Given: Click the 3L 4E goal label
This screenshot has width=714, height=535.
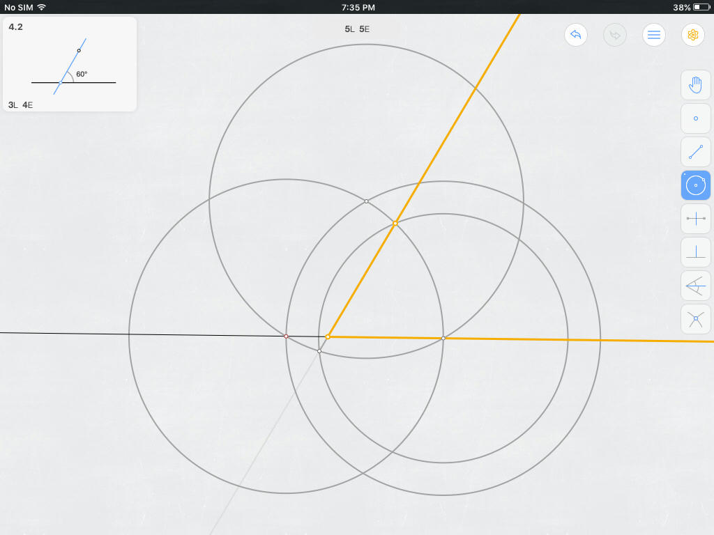Looking at the screenshot, I should pos(19,105).
